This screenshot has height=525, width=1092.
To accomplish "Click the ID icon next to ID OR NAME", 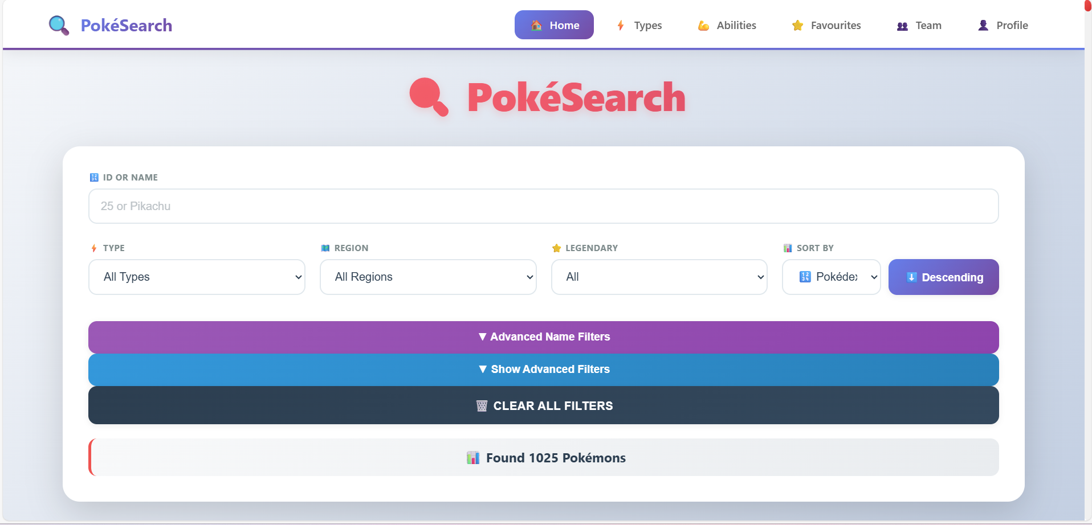I will coord(93,177).
